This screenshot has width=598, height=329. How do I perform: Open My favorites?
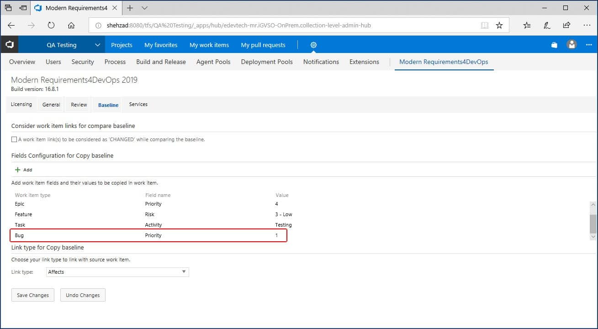click(161, 45)
